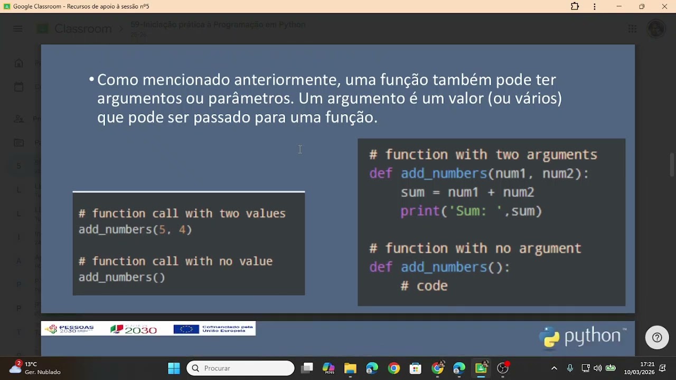Expand the hidden system tray icons chevron
The height and width of the screenshot is (380, 676).
coord(554,368)
